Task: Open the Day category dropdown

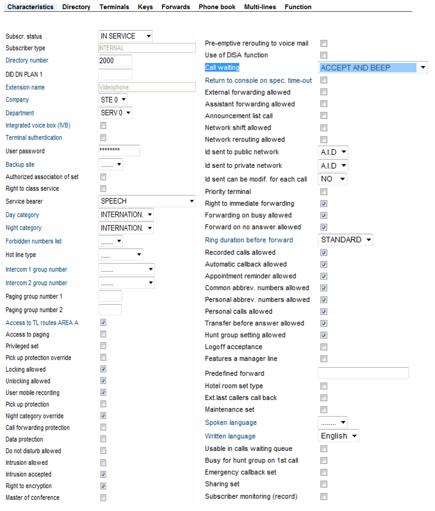Action: [x=126, y=215]
